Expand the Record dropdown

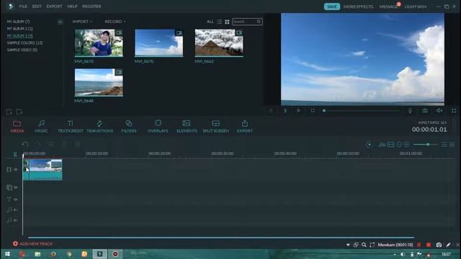point(115,22)
